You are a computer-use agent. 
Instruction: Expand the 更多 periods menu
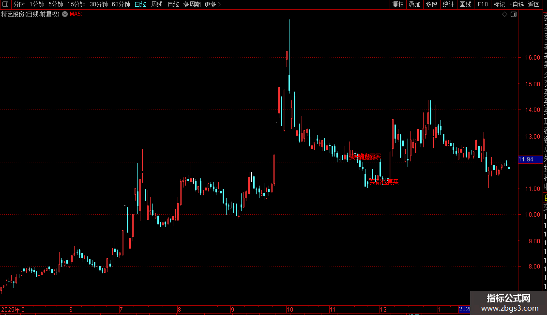click(213, 4)
